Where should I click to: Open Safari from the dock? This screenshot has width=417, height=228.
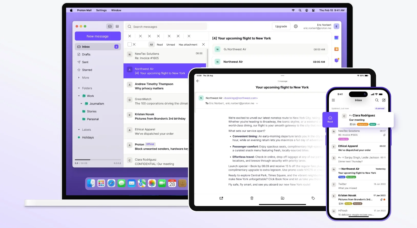point(111,183)
